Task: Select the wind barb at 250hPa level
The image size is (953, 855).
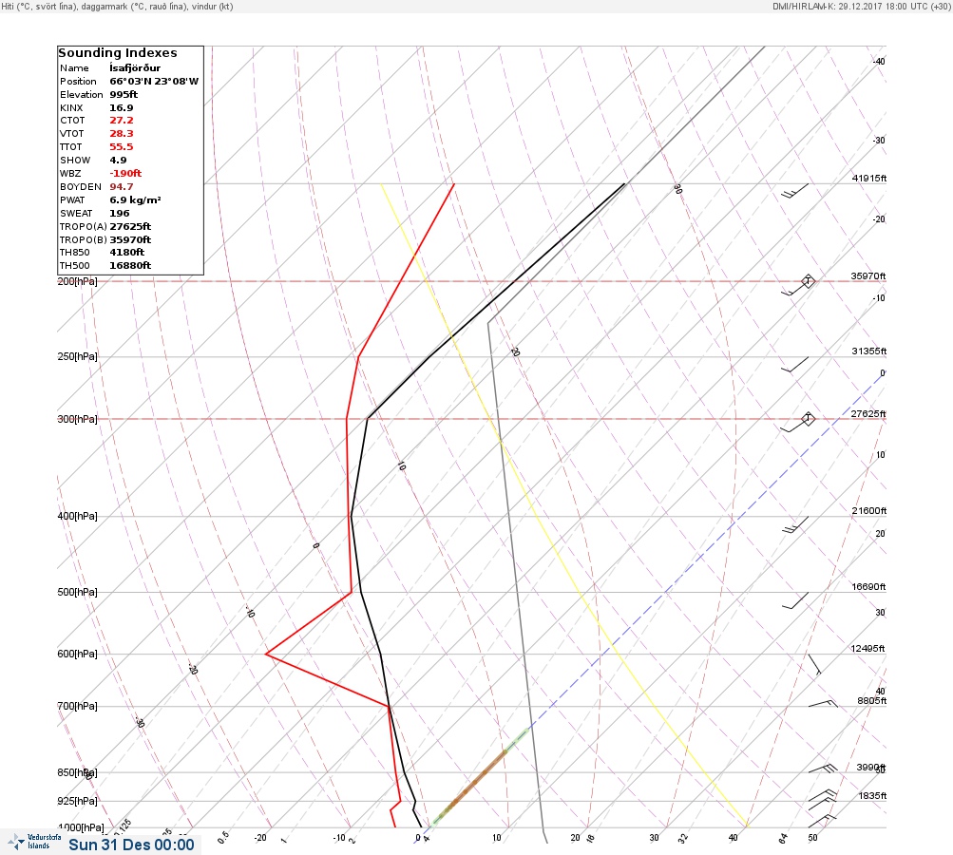Action: pos(794,365)
